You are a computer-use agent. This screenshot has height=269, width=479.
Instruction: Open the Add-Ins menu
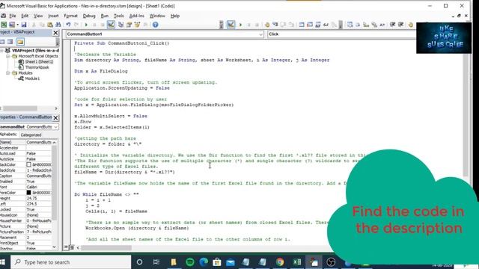[x=136, y=16]
